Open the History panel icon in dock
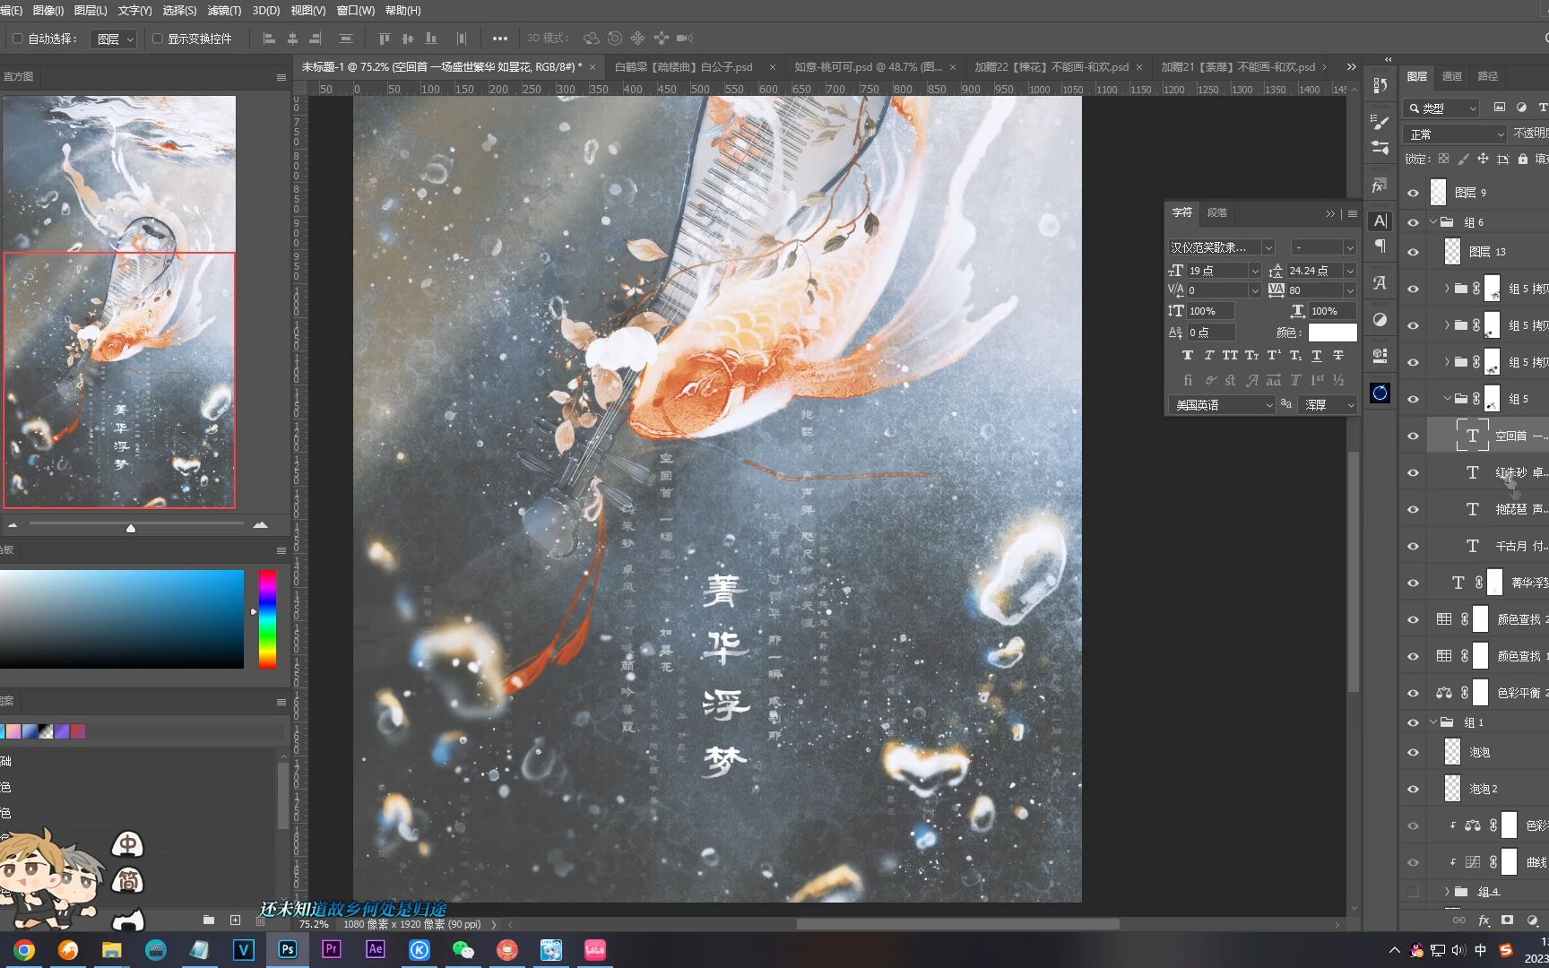 coord(1380,85)
